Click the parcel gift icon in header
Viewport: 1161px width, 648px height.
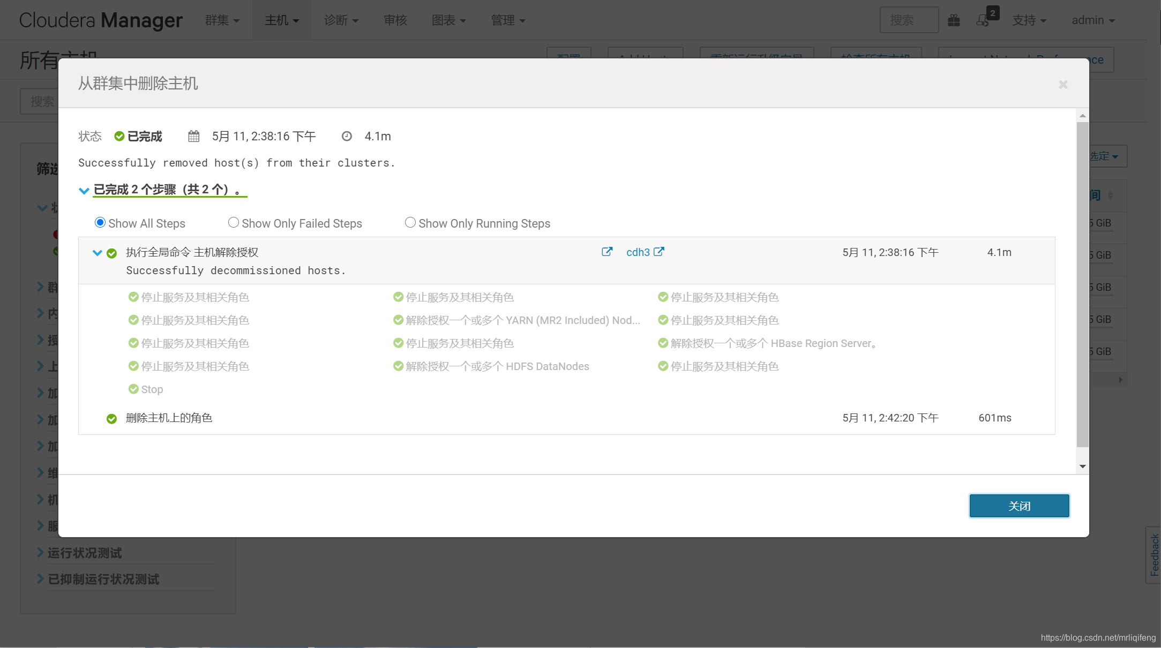click(954, 20)
